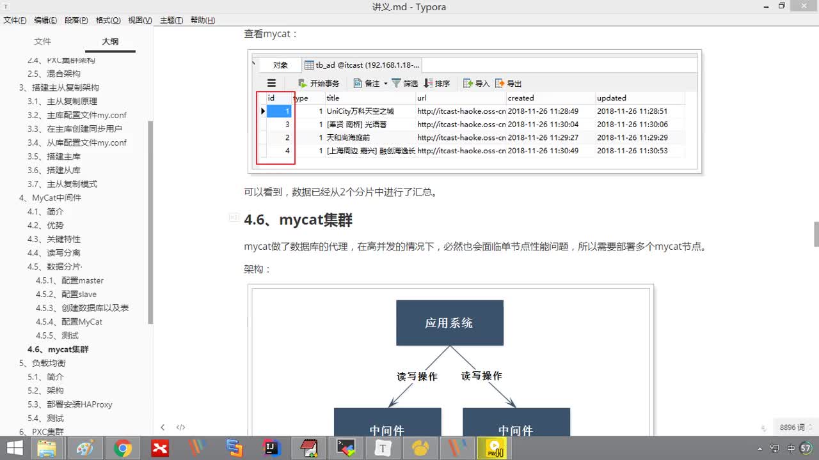
Task: Click the spell check icon beside word count
Action: pos(764,428)
